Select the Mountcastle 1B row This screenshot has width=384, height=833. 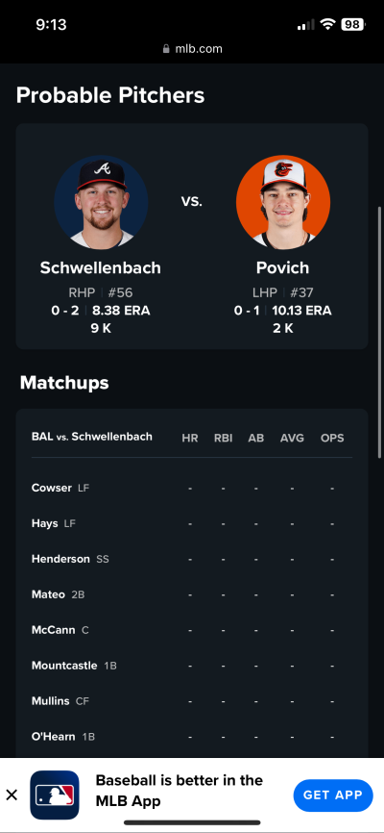click(191, 666)
